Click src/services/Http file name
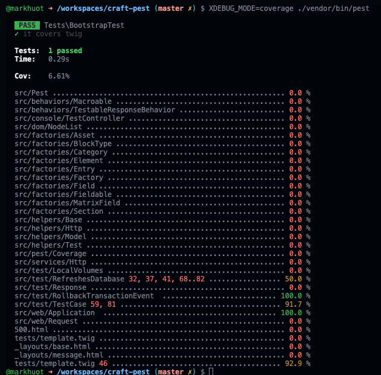Screen dimensions: 381x375 click(51, 262)
